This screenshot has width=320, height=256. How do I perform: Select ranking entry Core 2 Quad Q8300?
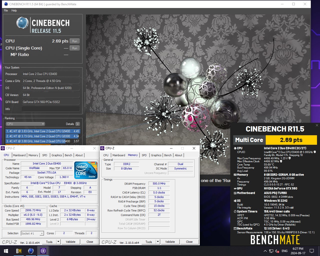pyautogui.click(x=42, y=136)
